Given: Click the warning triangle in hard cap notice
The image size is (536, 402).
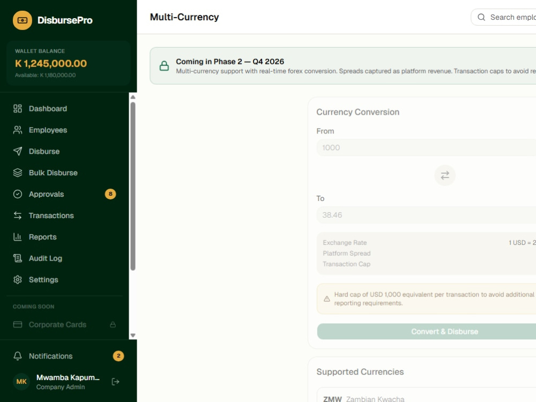Looking at the screenshot, I should pos(327,299).
